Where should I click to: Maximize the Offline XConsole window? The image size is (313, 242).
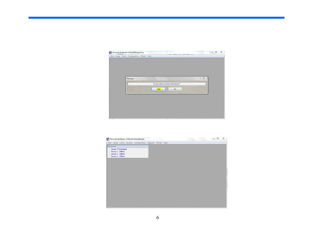point(216,52)
